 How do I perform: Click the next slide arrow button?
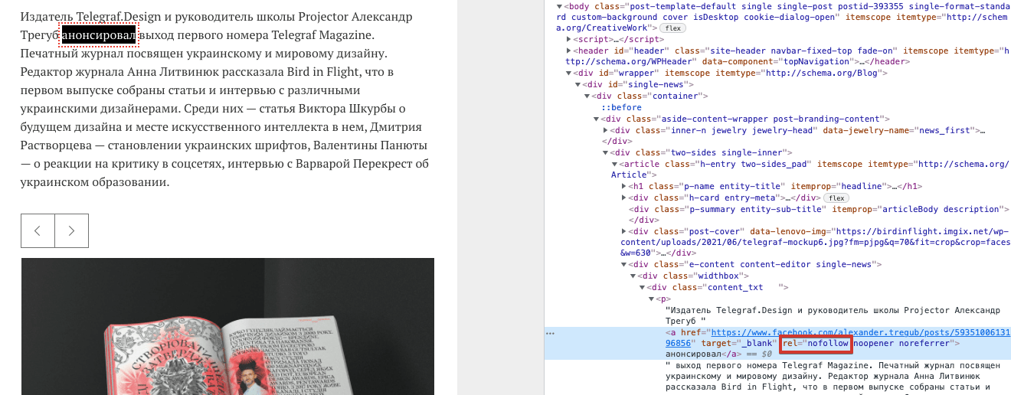[71, 230]
